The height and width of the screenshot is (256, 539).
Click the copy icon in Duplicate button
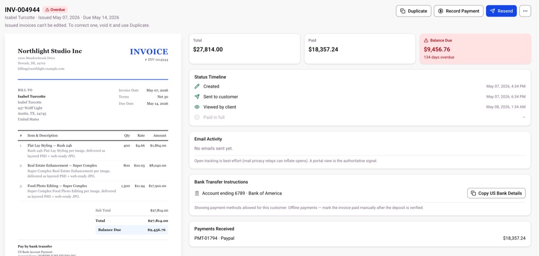point(403,11)
